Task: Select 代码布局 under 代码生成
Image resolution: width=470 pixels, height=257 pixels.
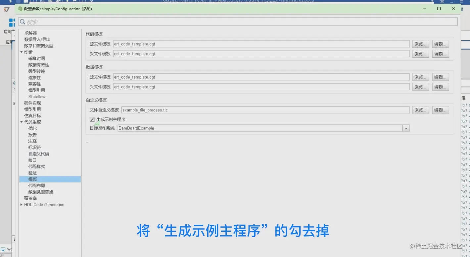Action: point(36,185)
